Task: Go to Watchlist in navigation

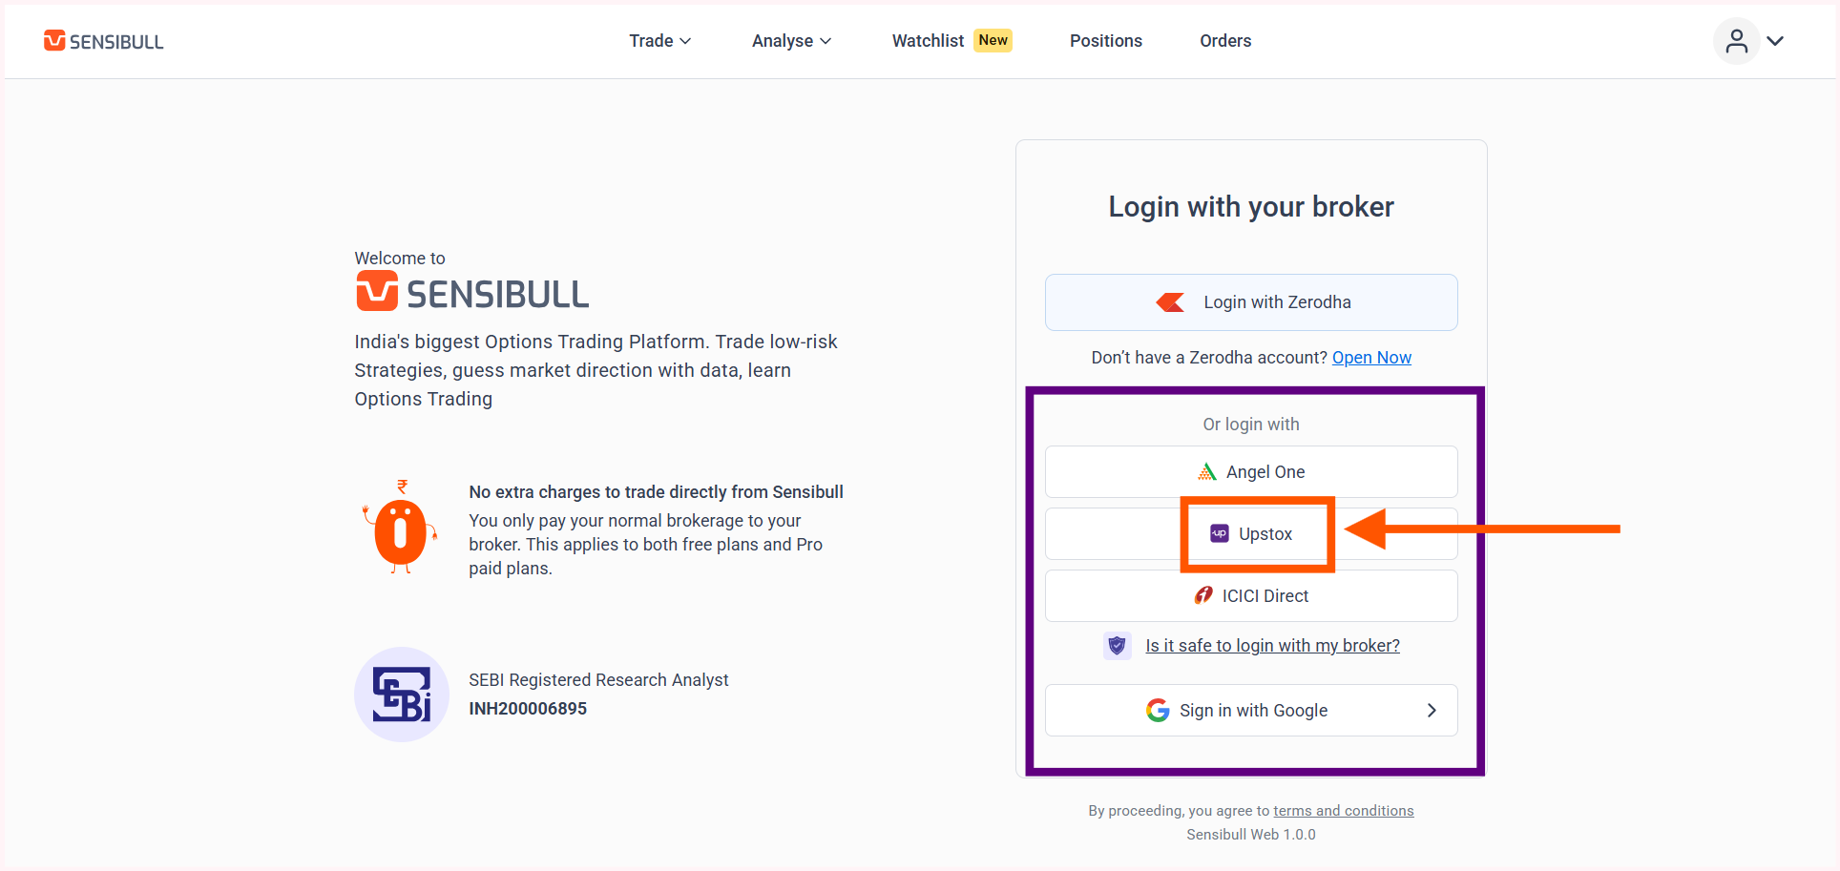Action: 928,41
